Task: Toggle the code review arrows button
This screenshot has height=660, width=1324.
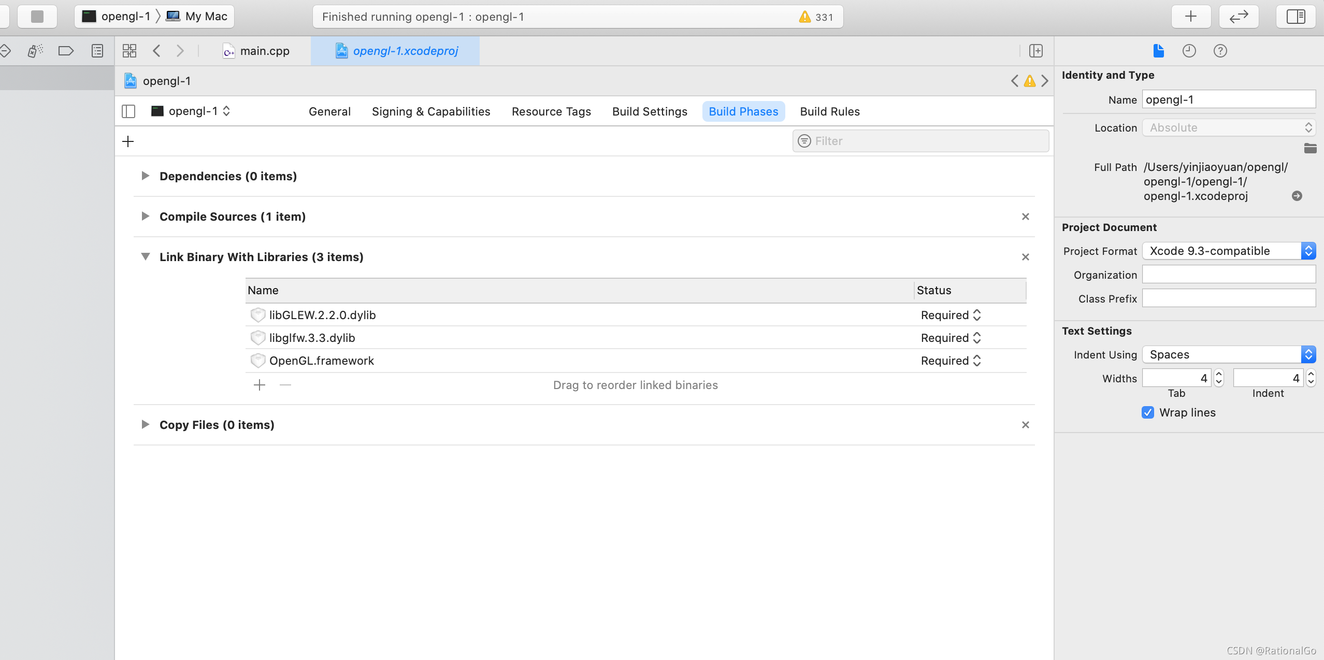Action: point(1239,17)
